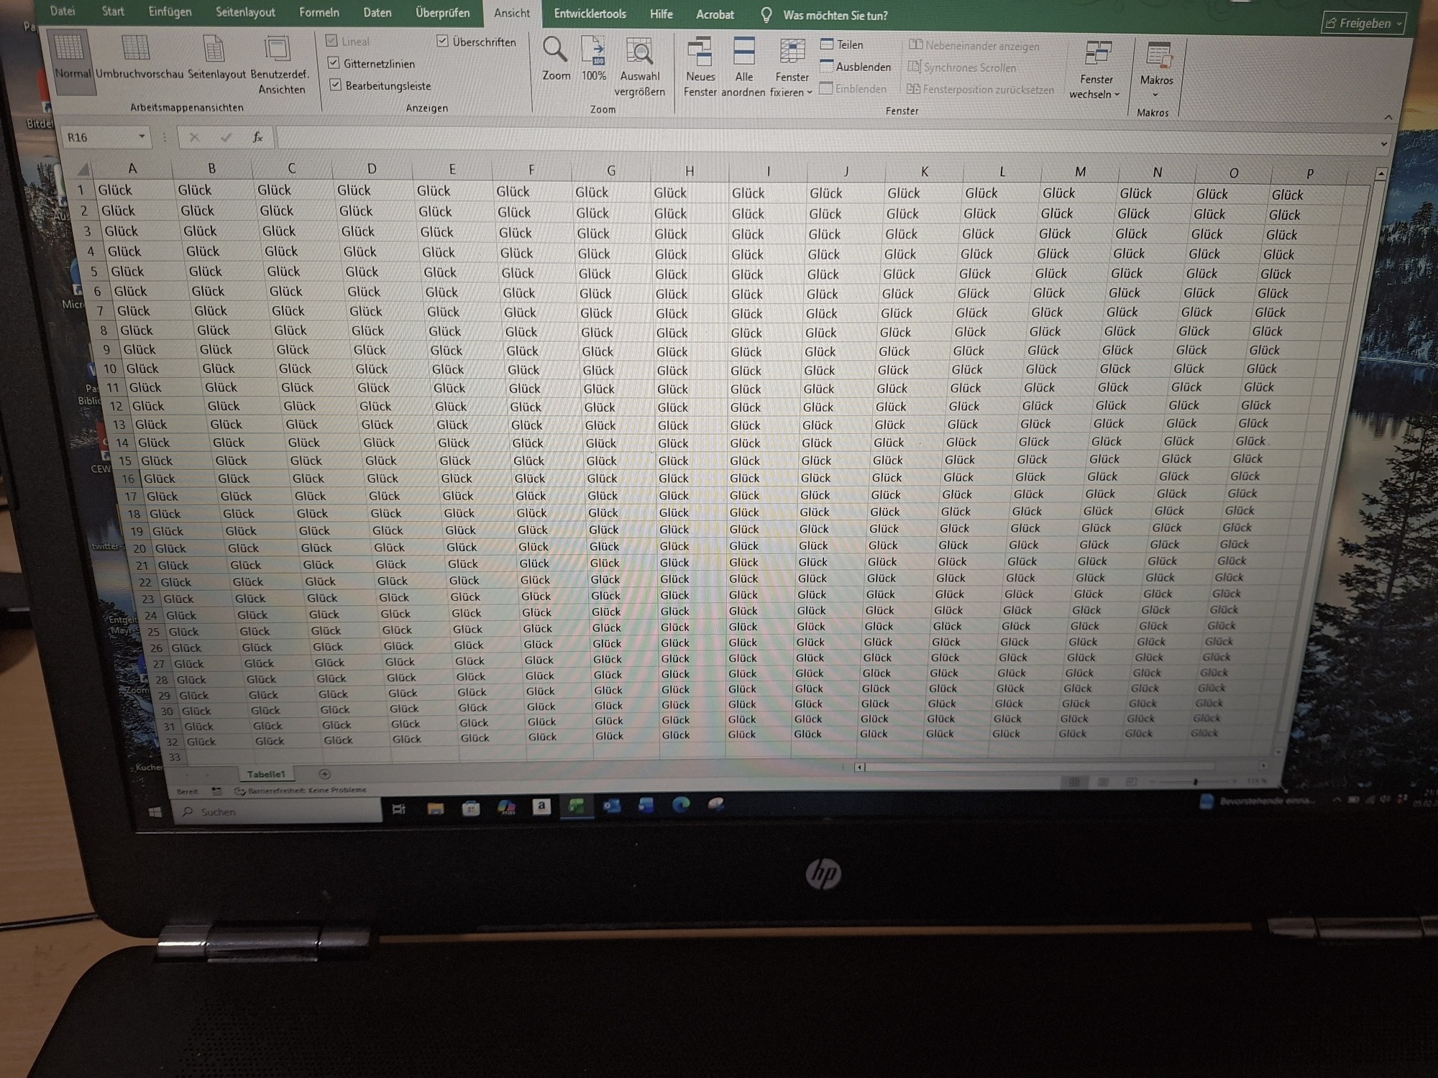Expand the Name Box dropdown arrow
Viewport: 1438px width, 1078px height.
(142, 137)
